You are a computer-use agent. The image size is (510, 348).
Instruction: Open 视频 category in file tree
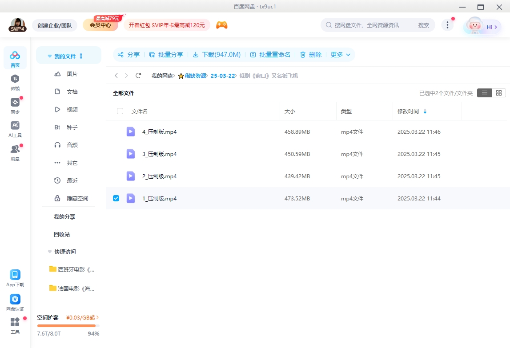(71, 109)
